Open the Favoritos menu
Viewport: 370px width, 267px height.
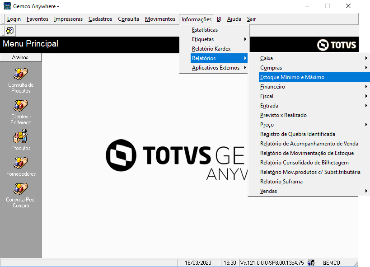[x=37, y=19]
